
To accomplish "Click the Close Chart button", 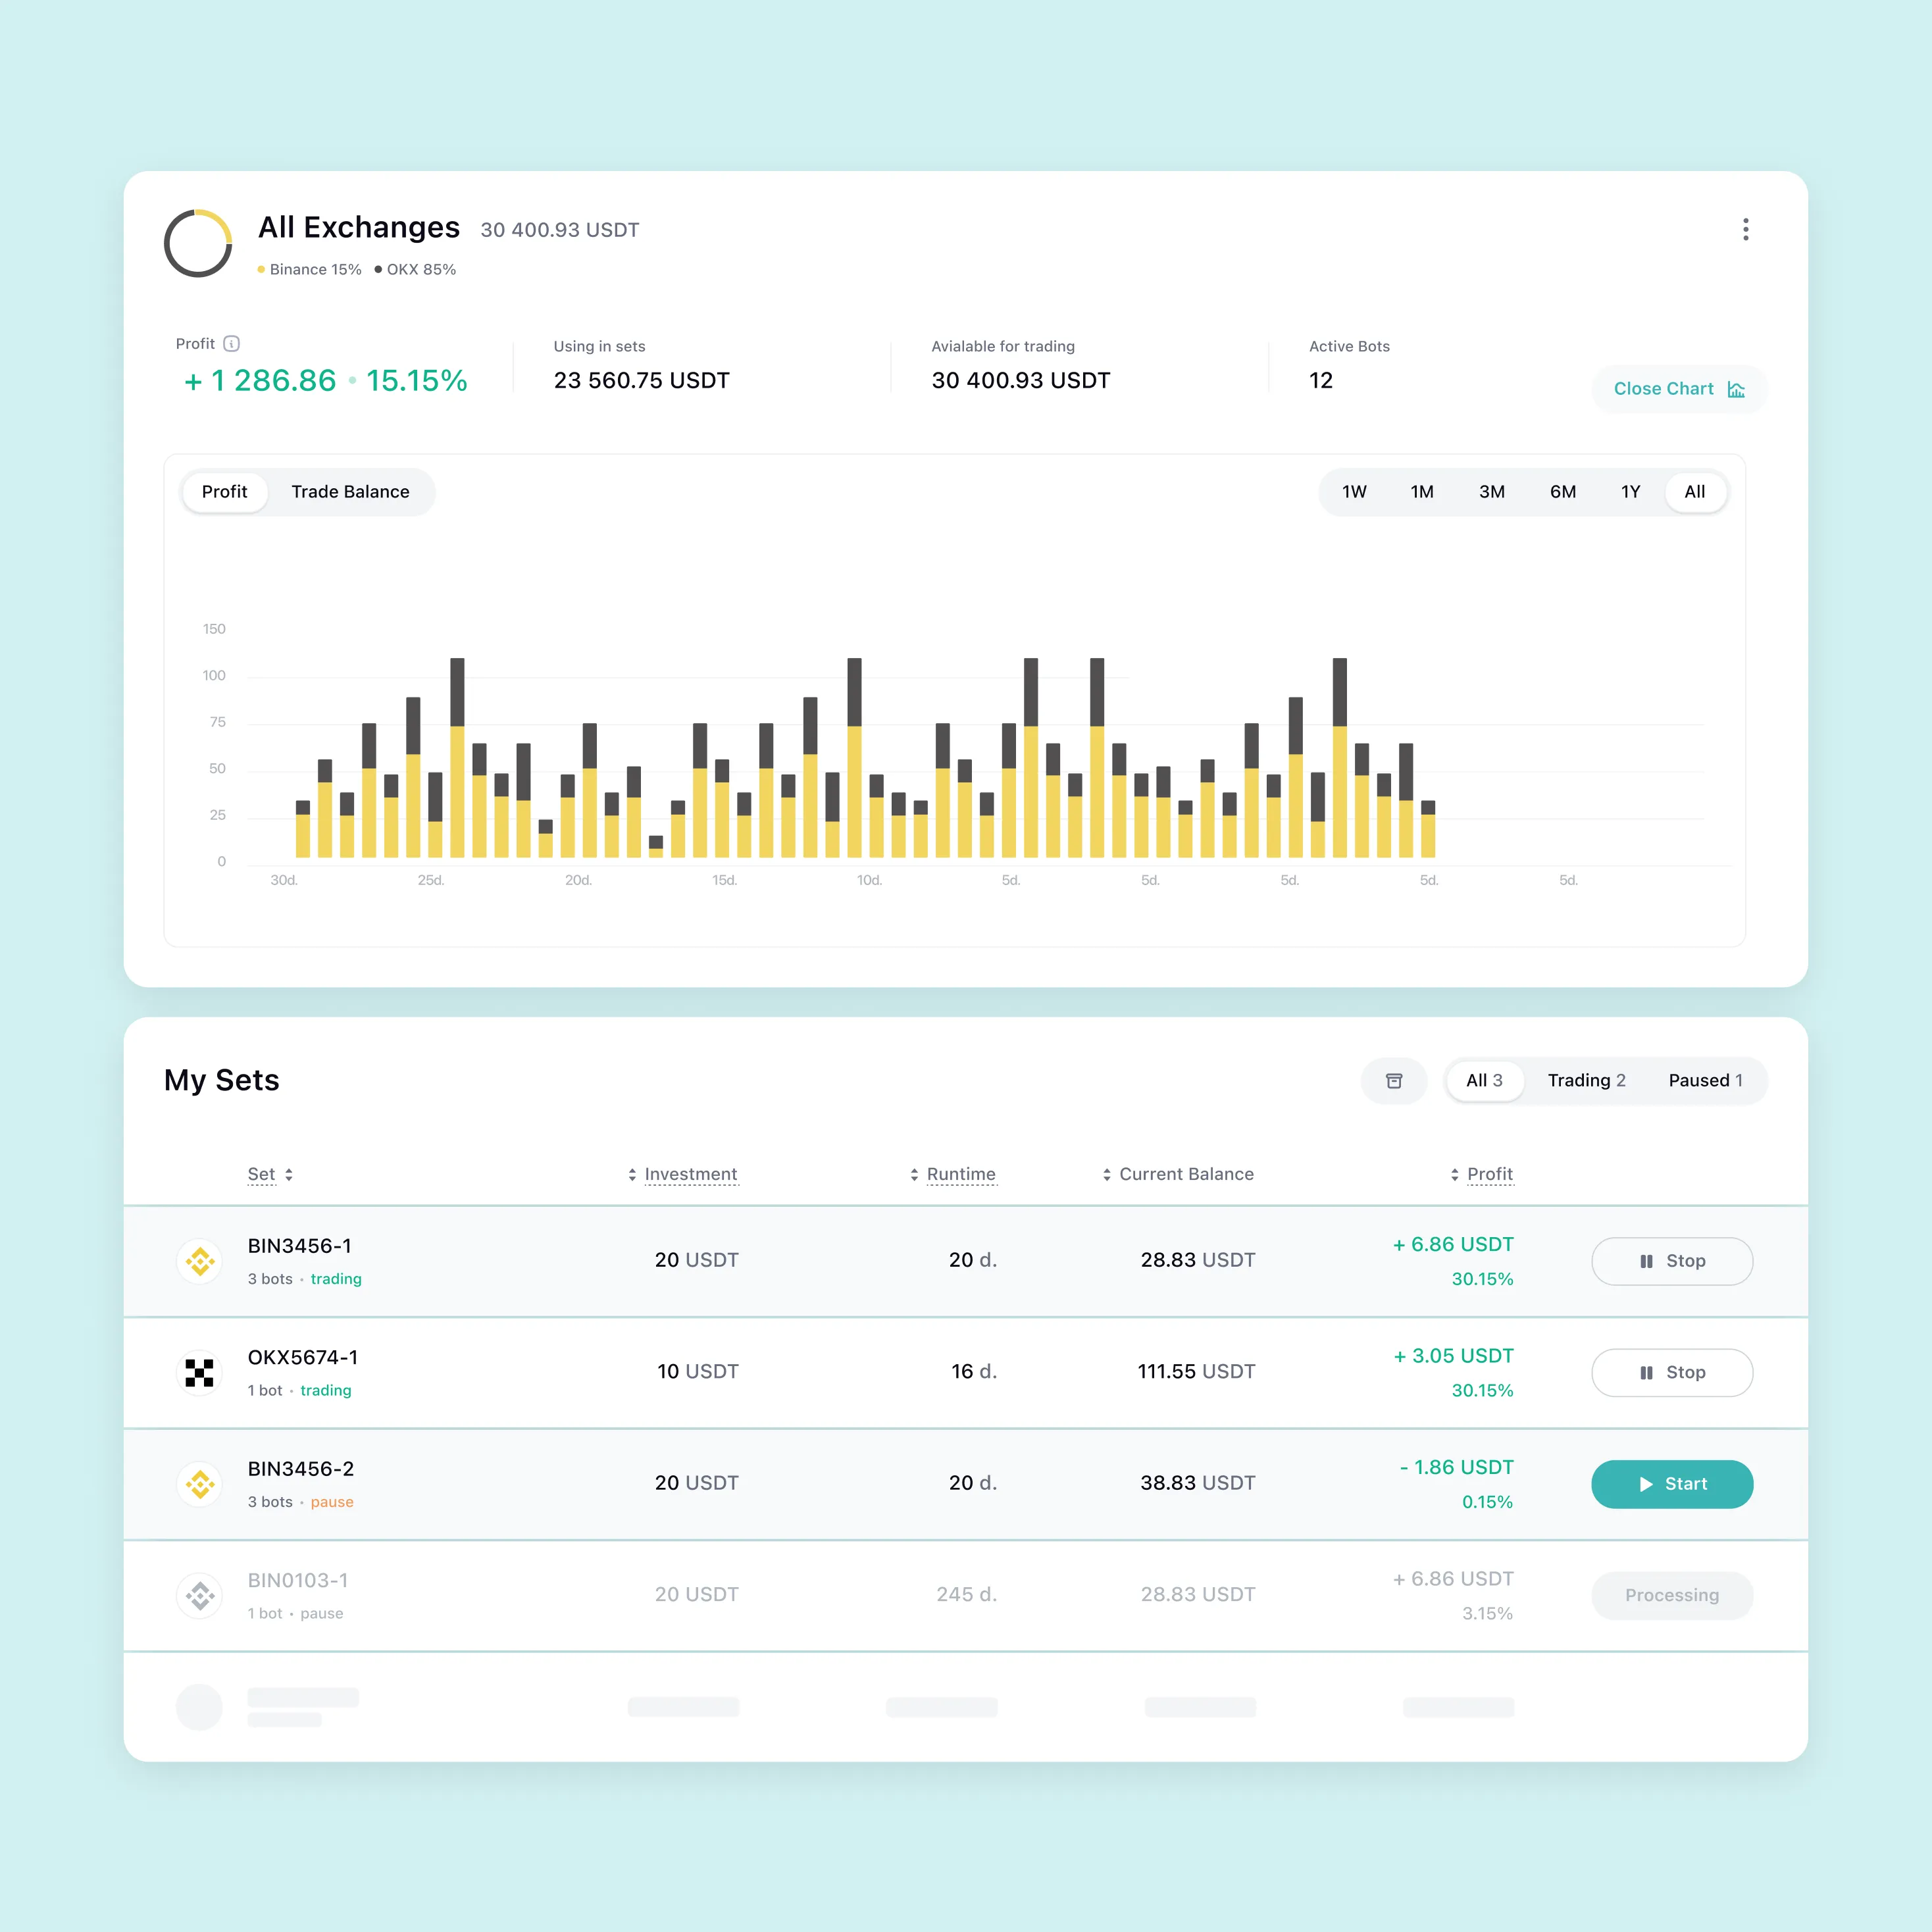I will pyautogui.click(x=1678, y=389).
